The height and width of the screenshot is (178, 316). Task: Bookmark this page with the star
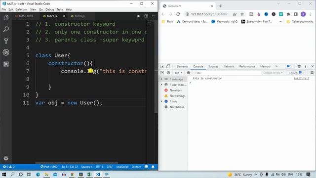[242, 14]
